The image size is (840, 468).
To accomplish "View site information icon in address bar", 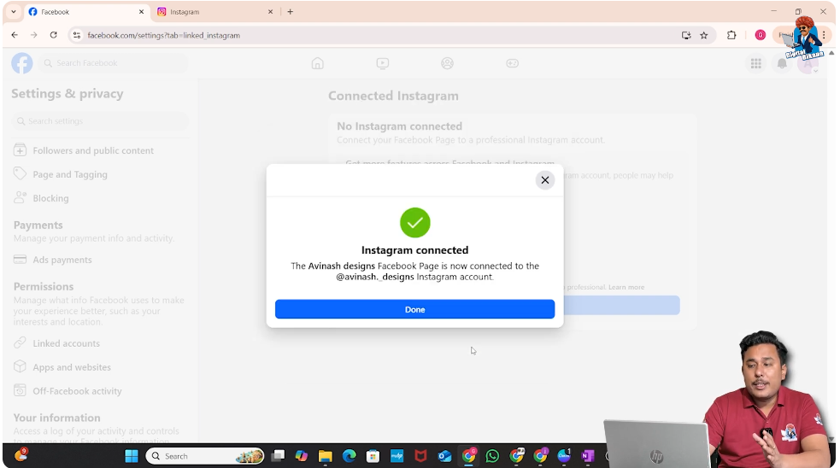I will coord(77,35).
